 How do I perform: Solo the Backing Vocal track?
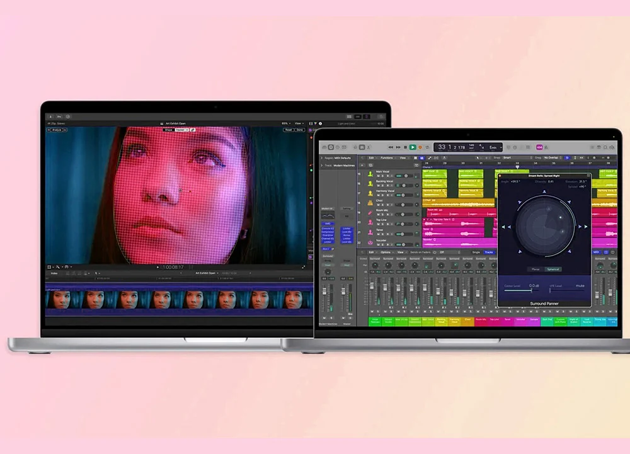382,186
